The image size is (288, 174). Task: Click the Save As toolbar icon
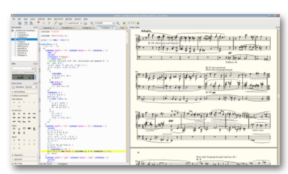point(31,23)
